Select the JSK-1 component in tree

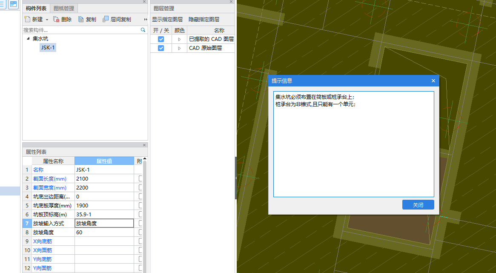(x=48, y=47)
